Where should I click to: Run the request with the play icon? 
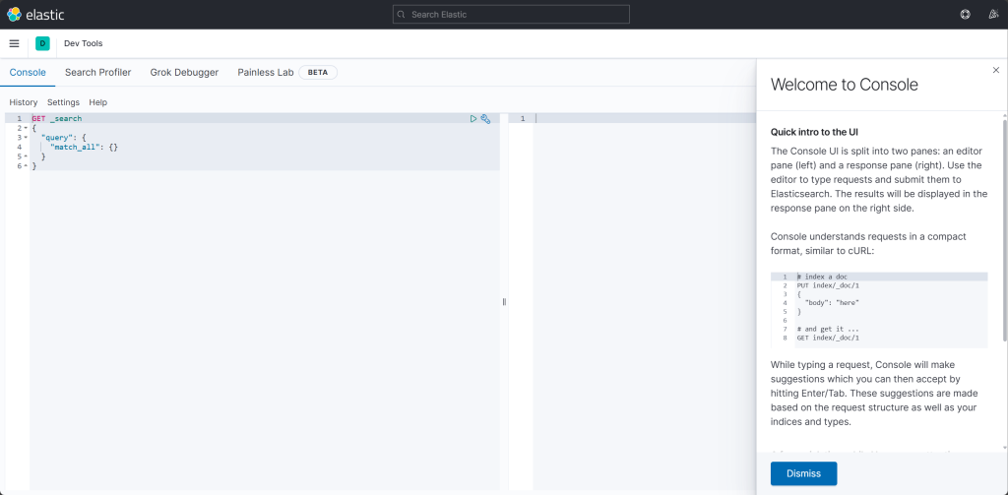[x=473, y=118]
